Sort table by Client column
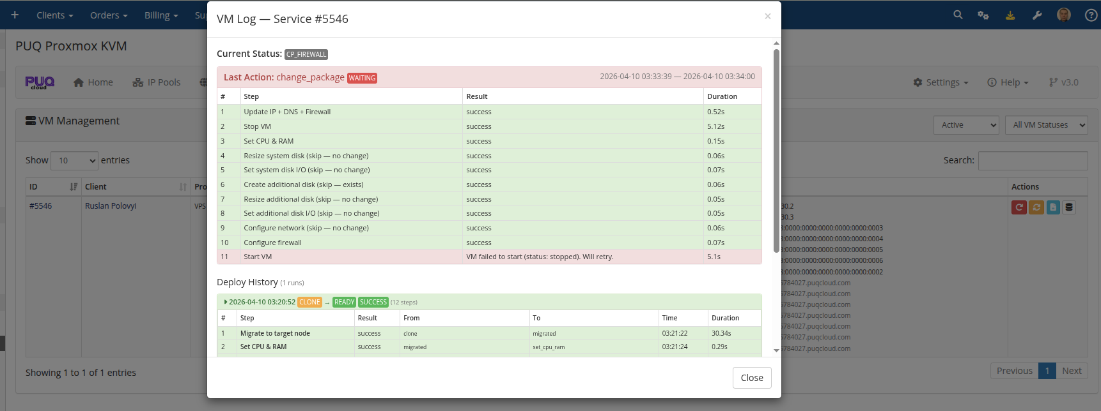Viewport: 1101px width, 411px height. pos(136,187)
